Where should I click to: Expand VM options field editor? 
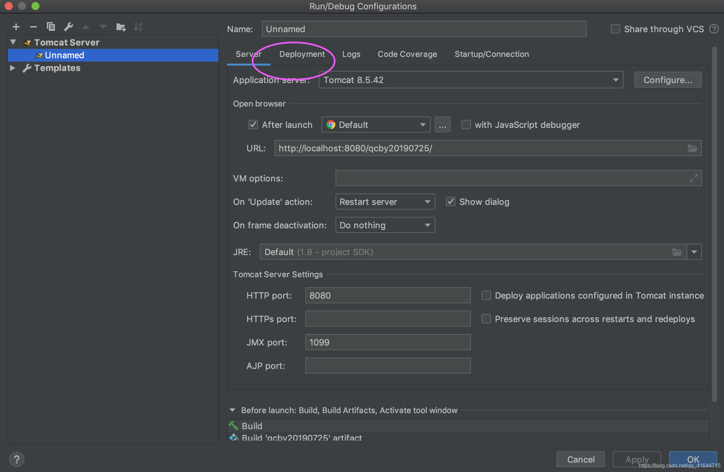point(694,178)
